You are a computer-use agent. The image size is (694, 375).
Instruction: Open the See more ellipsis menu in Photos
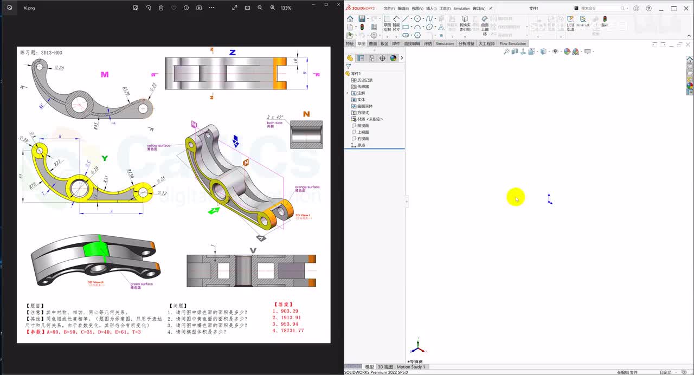[211, 8]
